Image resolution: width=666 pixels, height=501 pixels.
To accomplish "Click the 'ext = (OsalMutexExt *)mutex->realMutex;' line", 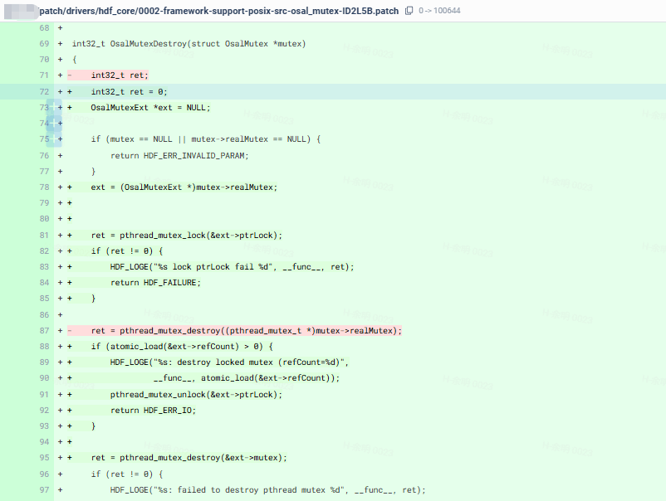I will tap(184, 187).
